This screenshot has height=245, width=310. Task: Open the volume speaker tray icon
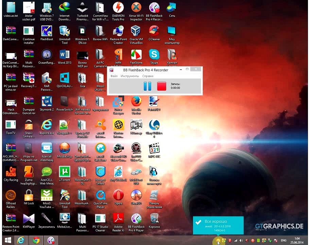point(241,241)
